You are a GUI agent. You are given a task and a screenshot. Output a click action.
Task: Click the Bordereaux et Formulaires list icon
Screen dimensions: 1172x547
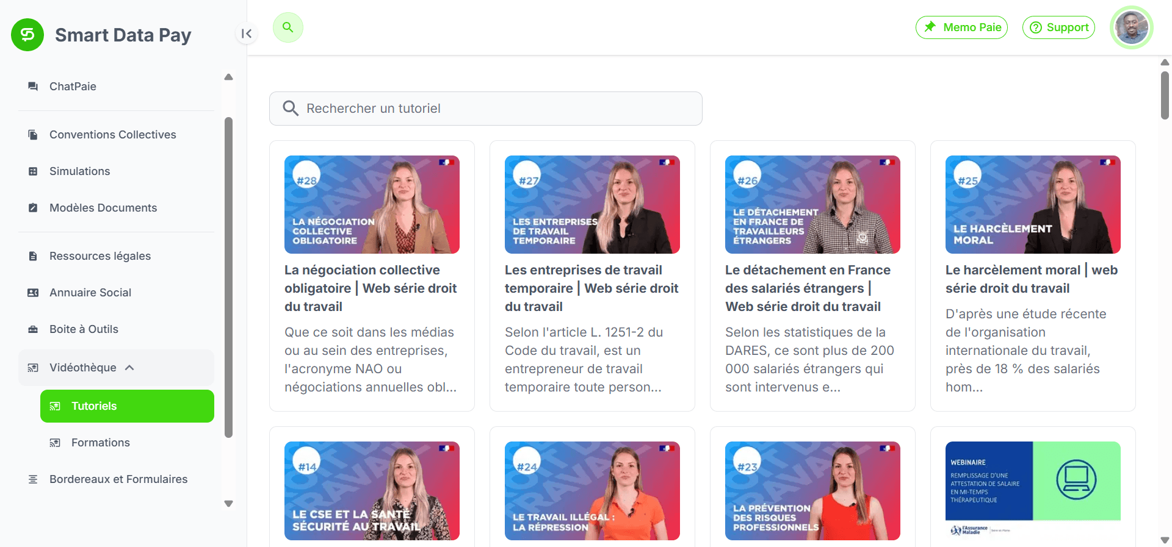[33, 479]
